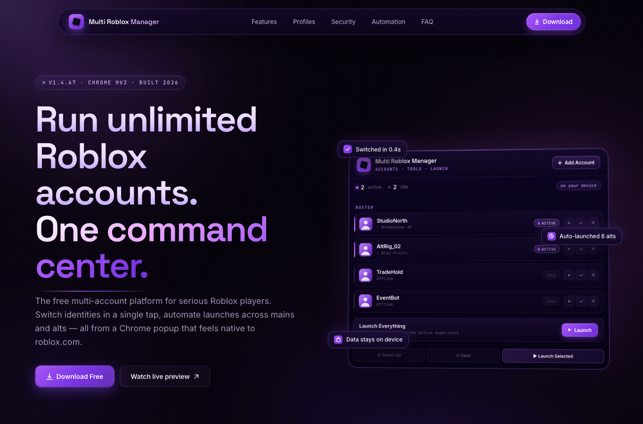The width and height of the screenshot is (643, 424).
Task: Click the checkmark icon on EventBot row
Action: point(581,301)
